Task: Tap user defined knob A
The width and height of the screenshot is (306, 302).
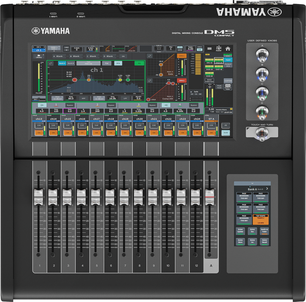Action: (262, 55)
